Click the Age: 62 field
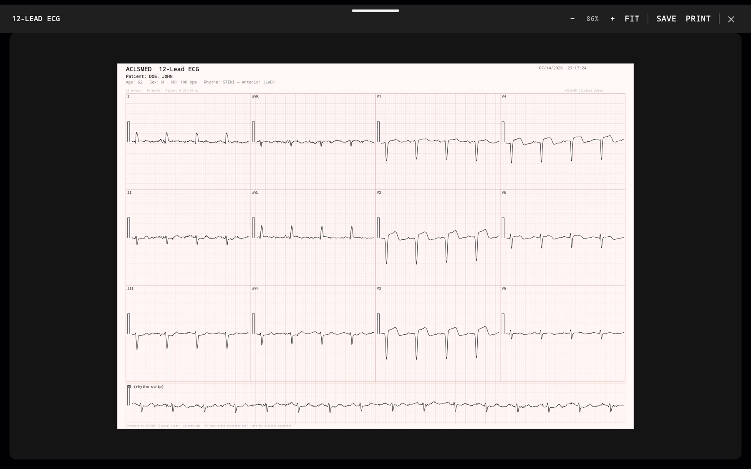 (x=134, y=82)
